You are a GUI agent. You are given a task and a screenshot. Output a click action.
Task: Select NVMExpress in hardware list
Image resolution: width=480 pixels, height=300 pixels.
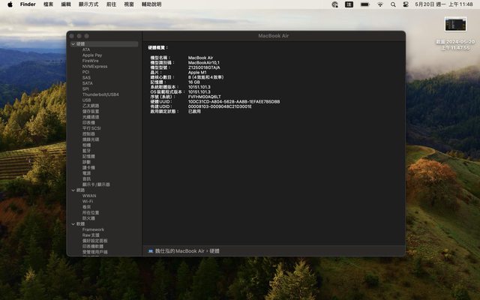(x=94, y=66)
